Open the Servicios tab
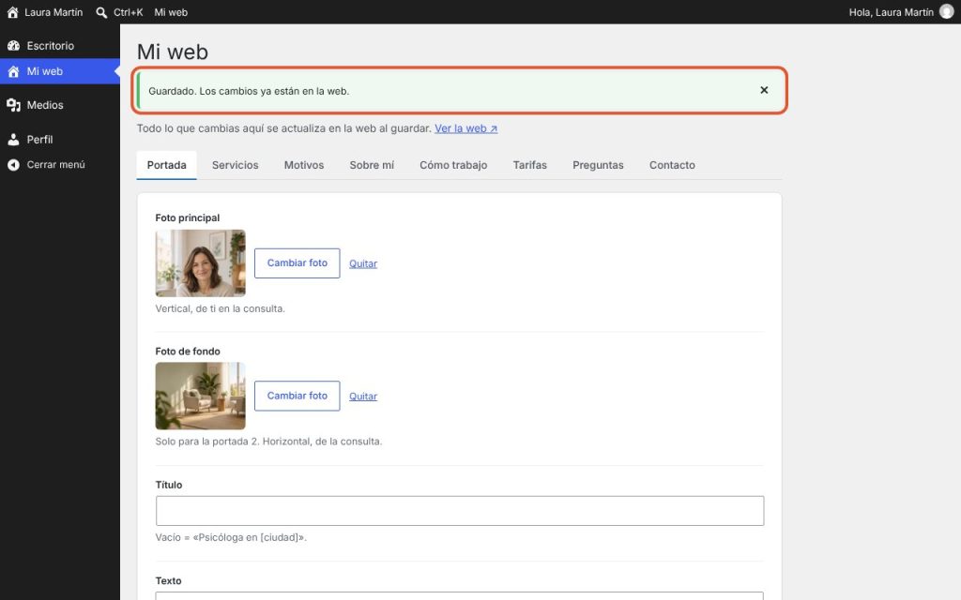The image size is (961, 600). coord(236,165)
